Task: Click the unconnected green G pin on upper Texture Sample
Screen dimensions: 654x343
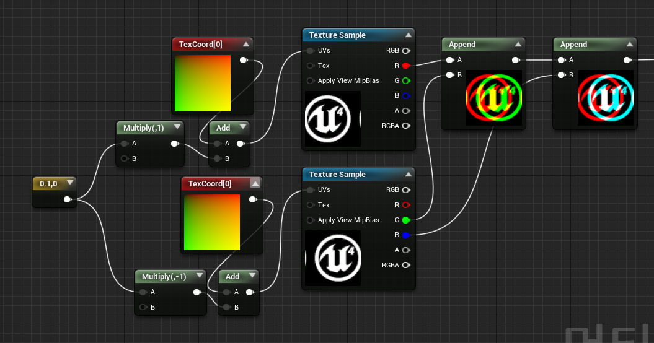Action: pyautogui.click(x=406, y=81)
